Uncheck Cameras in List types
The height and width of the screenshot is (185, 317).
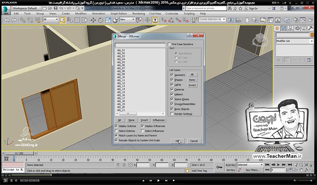pyautogui.click(x=172, y=90)
